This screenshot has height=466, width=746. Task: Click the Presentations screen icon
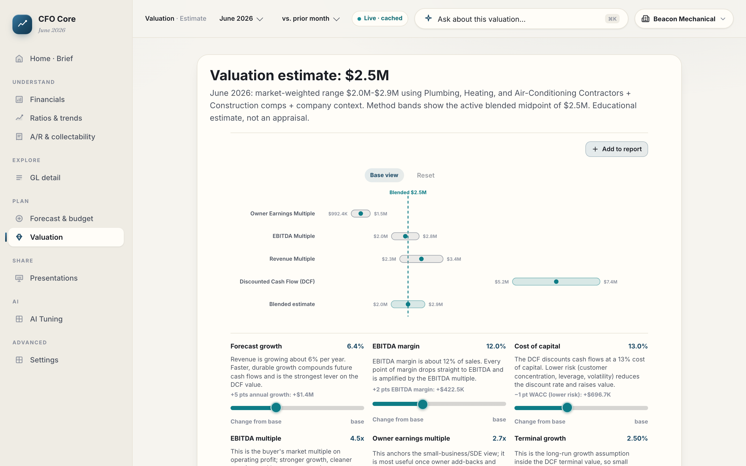pos(19,278)
